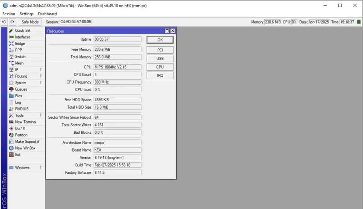The width and height of the screenshot is (363, 209).
Task: Click the System gear icon in sidebar
Action: (x=11, y=83)
